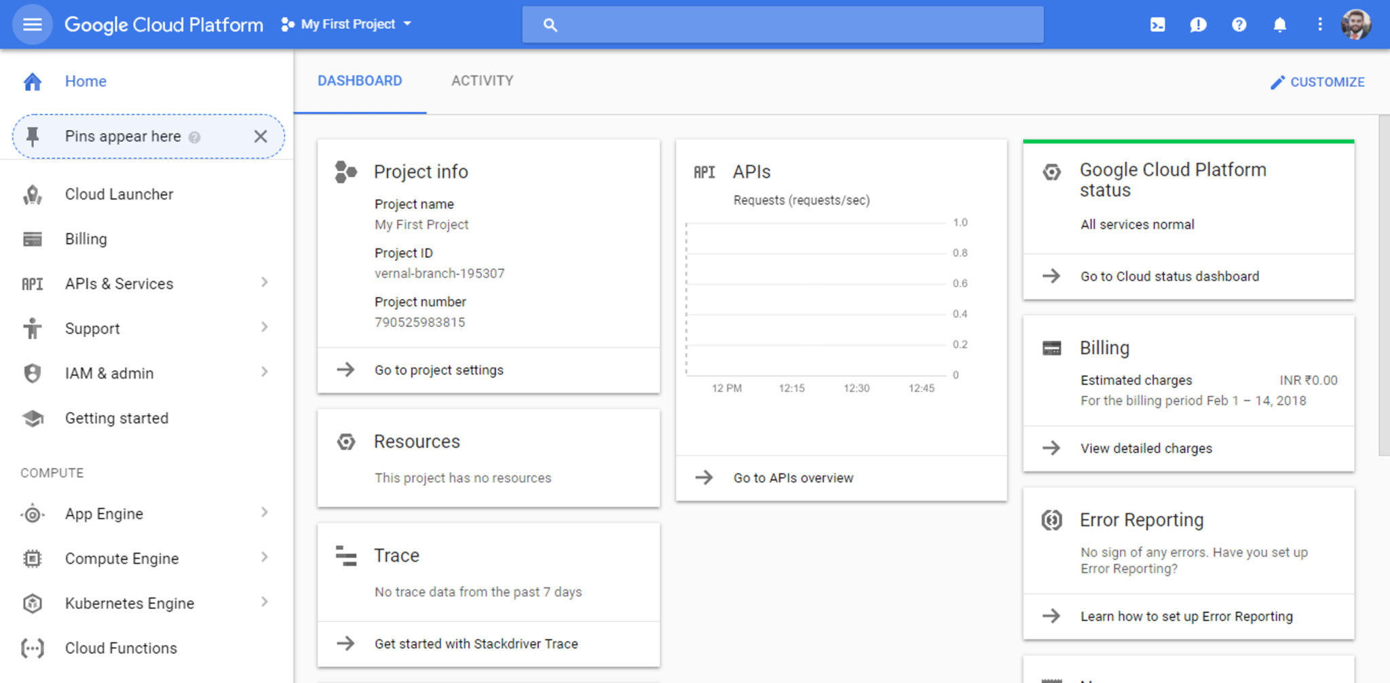Screen dimensions: 1390x683
Task: Click the Compute Engine chip icon
Action: tap(33, 559)
